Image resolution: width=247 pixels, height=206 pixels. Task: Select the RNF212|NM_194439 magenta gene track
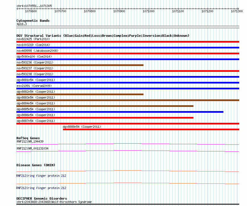tap(128, 144)
